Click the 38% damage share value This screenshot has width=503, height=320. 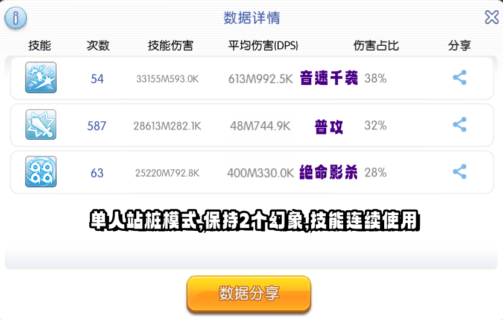[375, 78]
